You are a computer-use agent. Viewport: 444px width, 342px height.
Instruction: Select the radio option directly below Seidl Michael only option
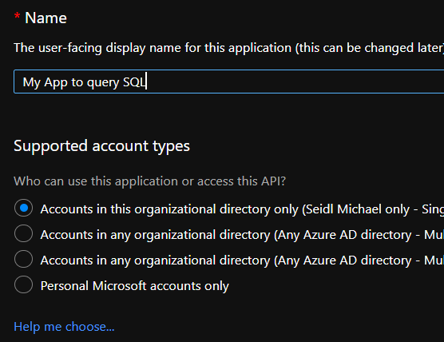pyautogui.click(x=23, y=233)
